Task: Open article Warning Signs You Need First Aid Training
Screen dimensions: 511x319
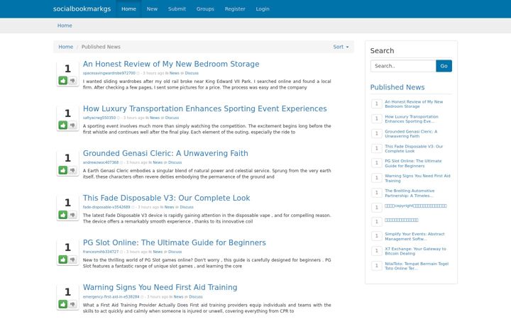Action: [160, 287]
